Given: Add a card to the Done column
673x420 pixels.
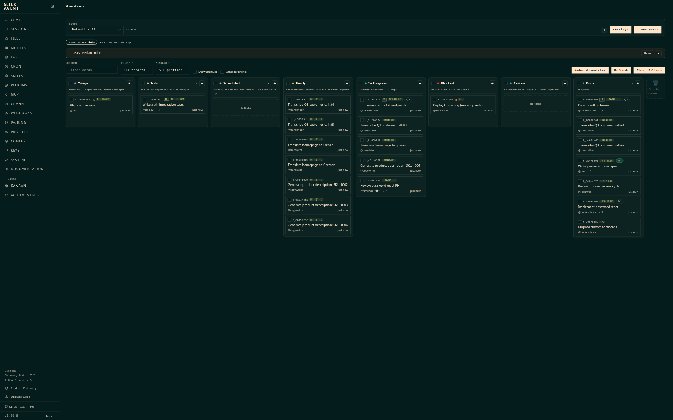Looking at the screenshot, I should click(637, 83).
